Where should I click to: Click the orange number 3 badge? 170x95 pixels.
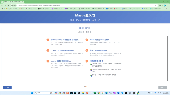pos(48,50)
